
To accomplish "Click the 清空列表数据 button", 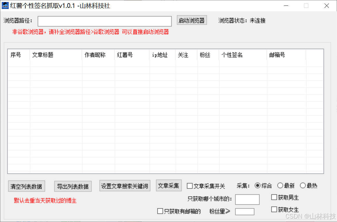I will click(26, 186).
